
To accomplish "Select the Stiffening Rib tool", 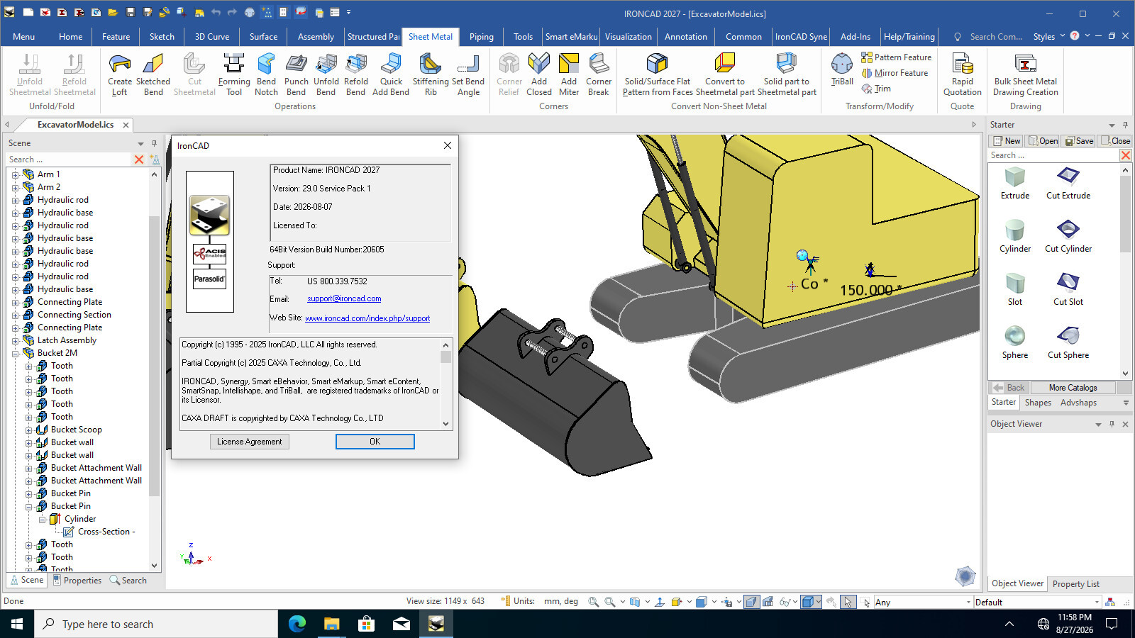I will pyautogui.click(x=431, y=74).
